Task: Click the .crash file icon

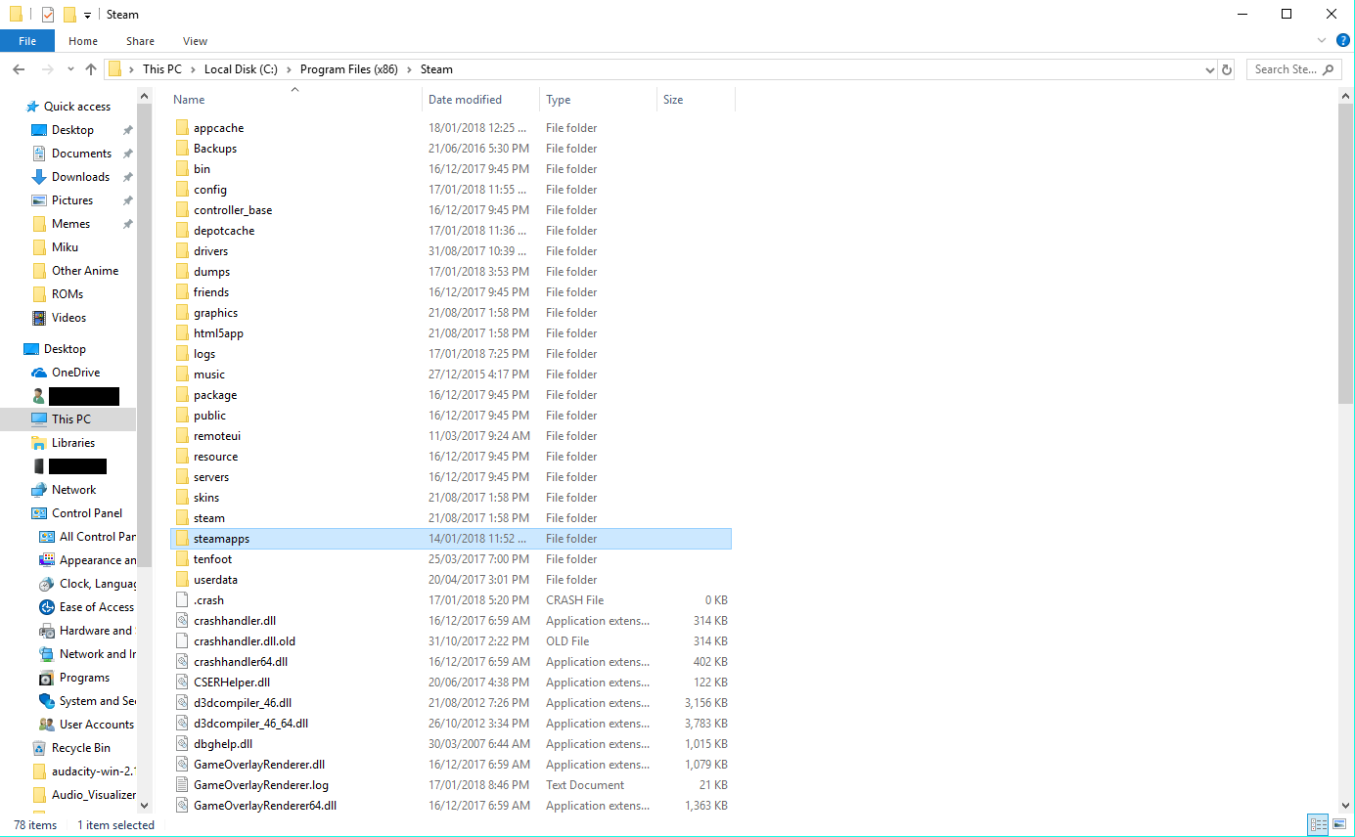Action: coord(182,600)
